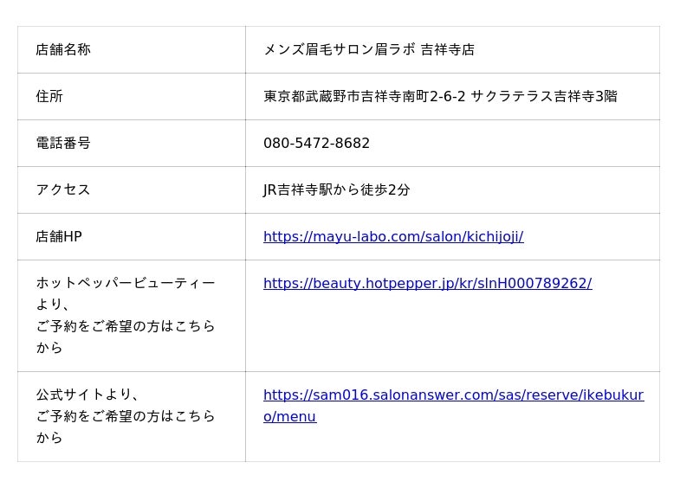Viewport: 693px width, 488px height.
Task: Select the '電話番号' label cell
Action: pyautogui.click(x=63, y=143)
